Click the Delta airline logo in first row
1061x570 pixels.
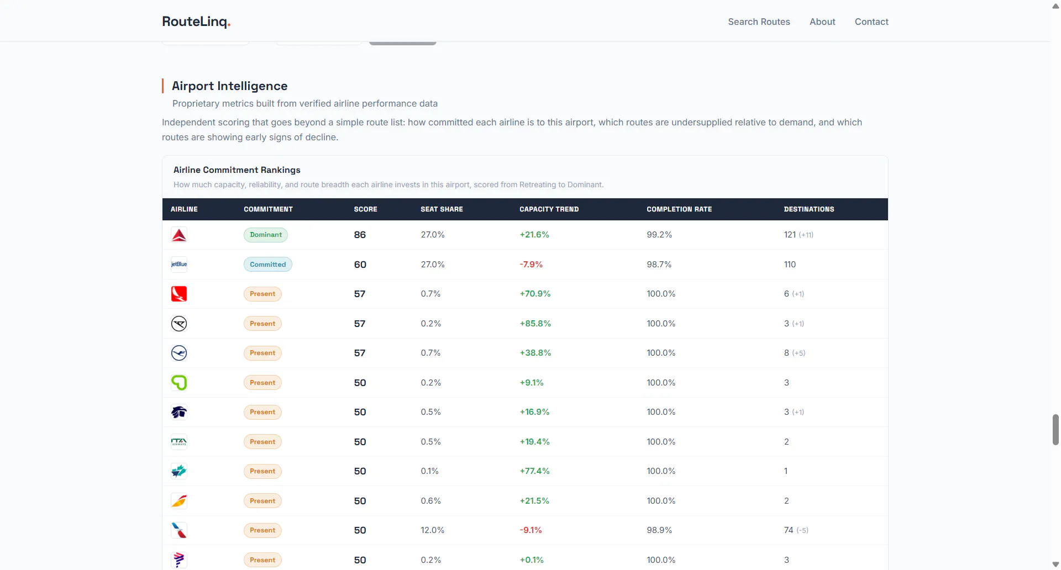coord(179,235)
